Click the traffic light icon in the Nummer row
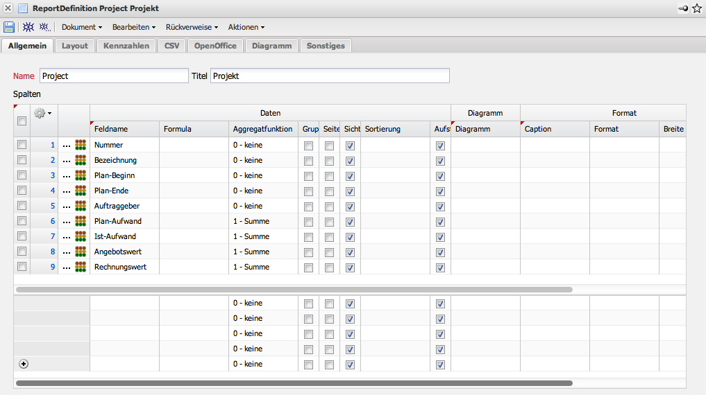 (x=81, y=145)
